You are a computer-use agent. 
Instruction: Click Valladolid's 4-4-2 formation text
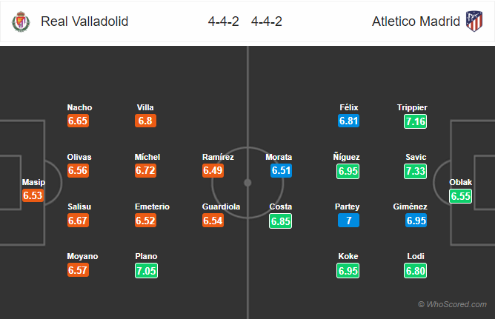pos(223,21)
